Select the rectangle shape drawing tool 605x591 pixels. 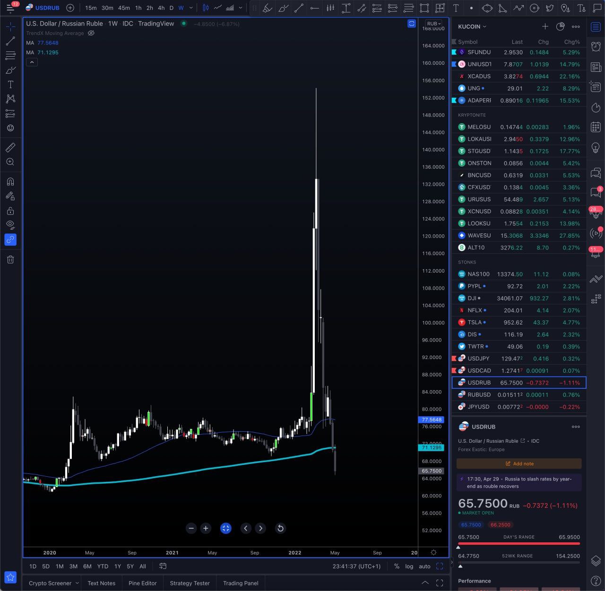click(424, 8)
